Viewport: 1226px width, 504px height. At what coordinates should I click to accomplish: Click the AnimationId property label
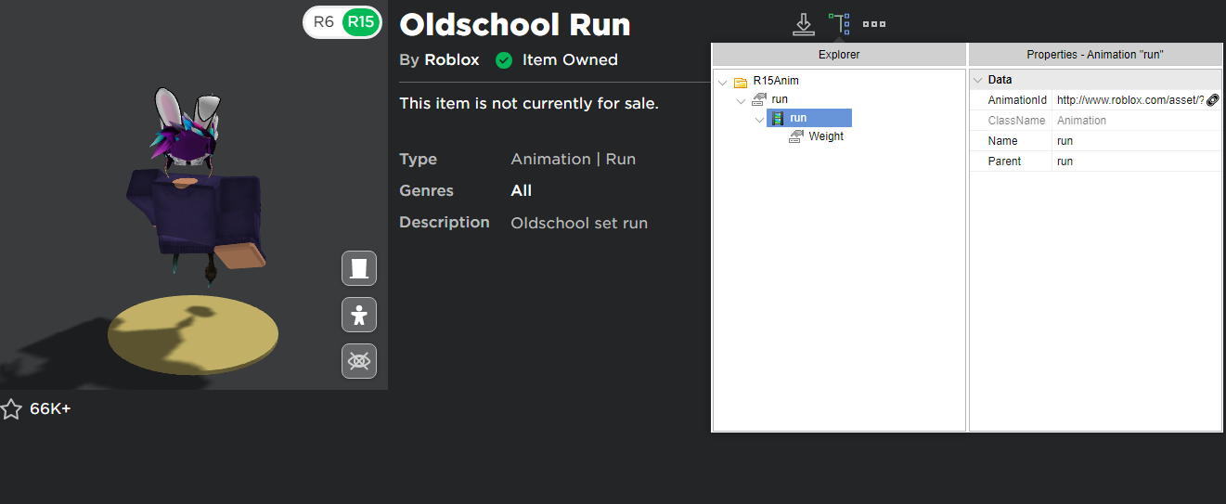(1017, 100)
